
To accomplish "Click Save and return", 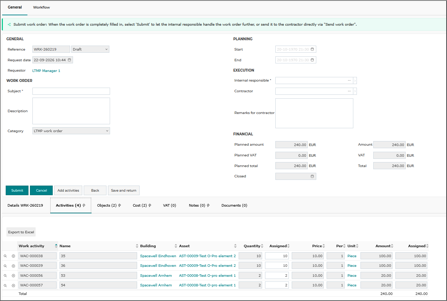I will point(124,190).
